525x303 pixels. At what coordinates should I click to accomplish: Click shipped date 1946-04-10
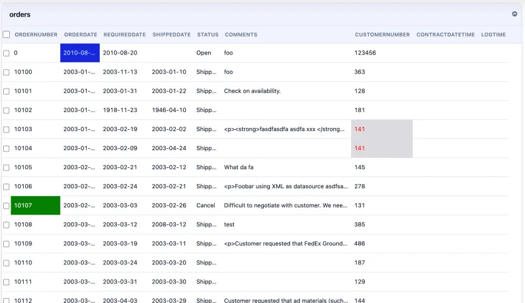pyautogui.click(x=169, y=110)
